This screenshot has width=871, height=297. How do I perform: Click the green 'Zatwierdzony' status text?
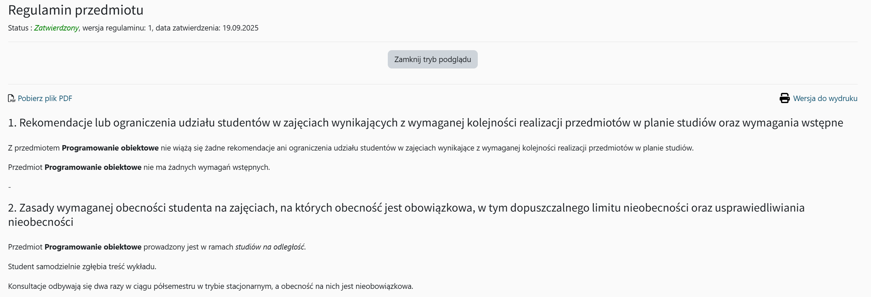56,28
